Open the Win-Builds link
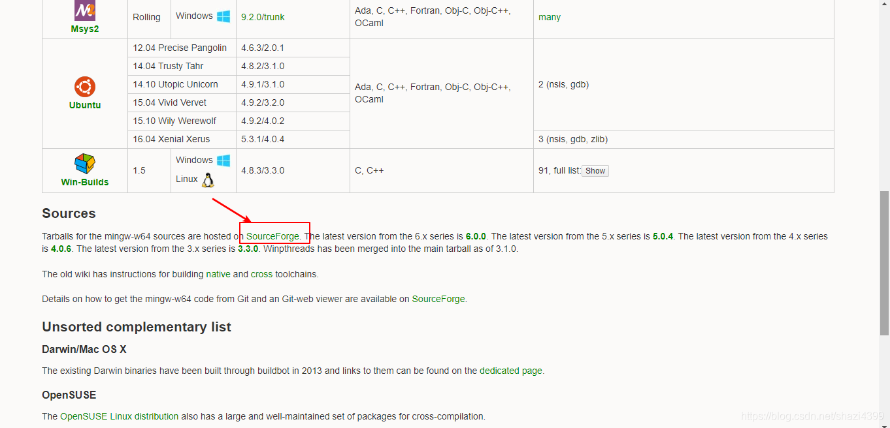This screenshot has width=890, height=428. (x=85, y=182)
